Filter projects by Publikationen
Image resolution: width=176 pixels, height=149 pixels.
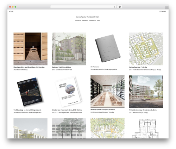92,20
